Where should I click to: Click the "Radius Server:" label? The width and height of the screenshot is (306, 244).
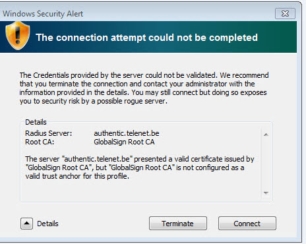pyautogui.click(x=49, y=133)
